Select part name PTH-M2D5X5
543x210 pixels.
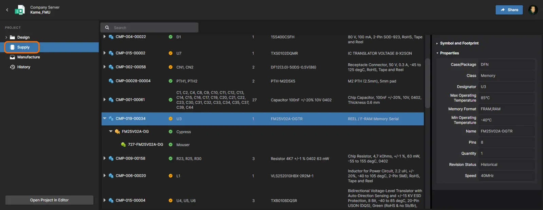click(x=283, y=81)
